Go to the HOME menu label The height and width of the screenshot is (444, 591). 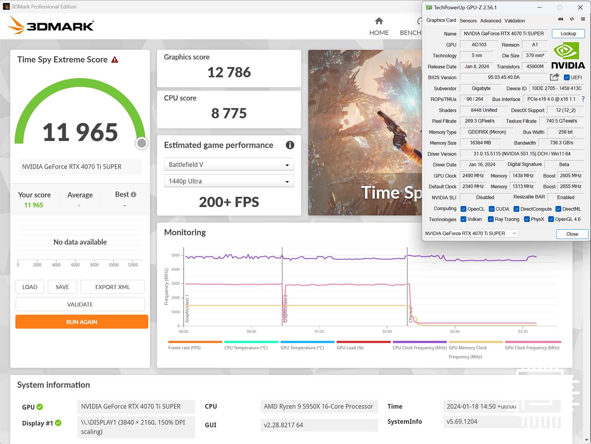pos(379,33)
